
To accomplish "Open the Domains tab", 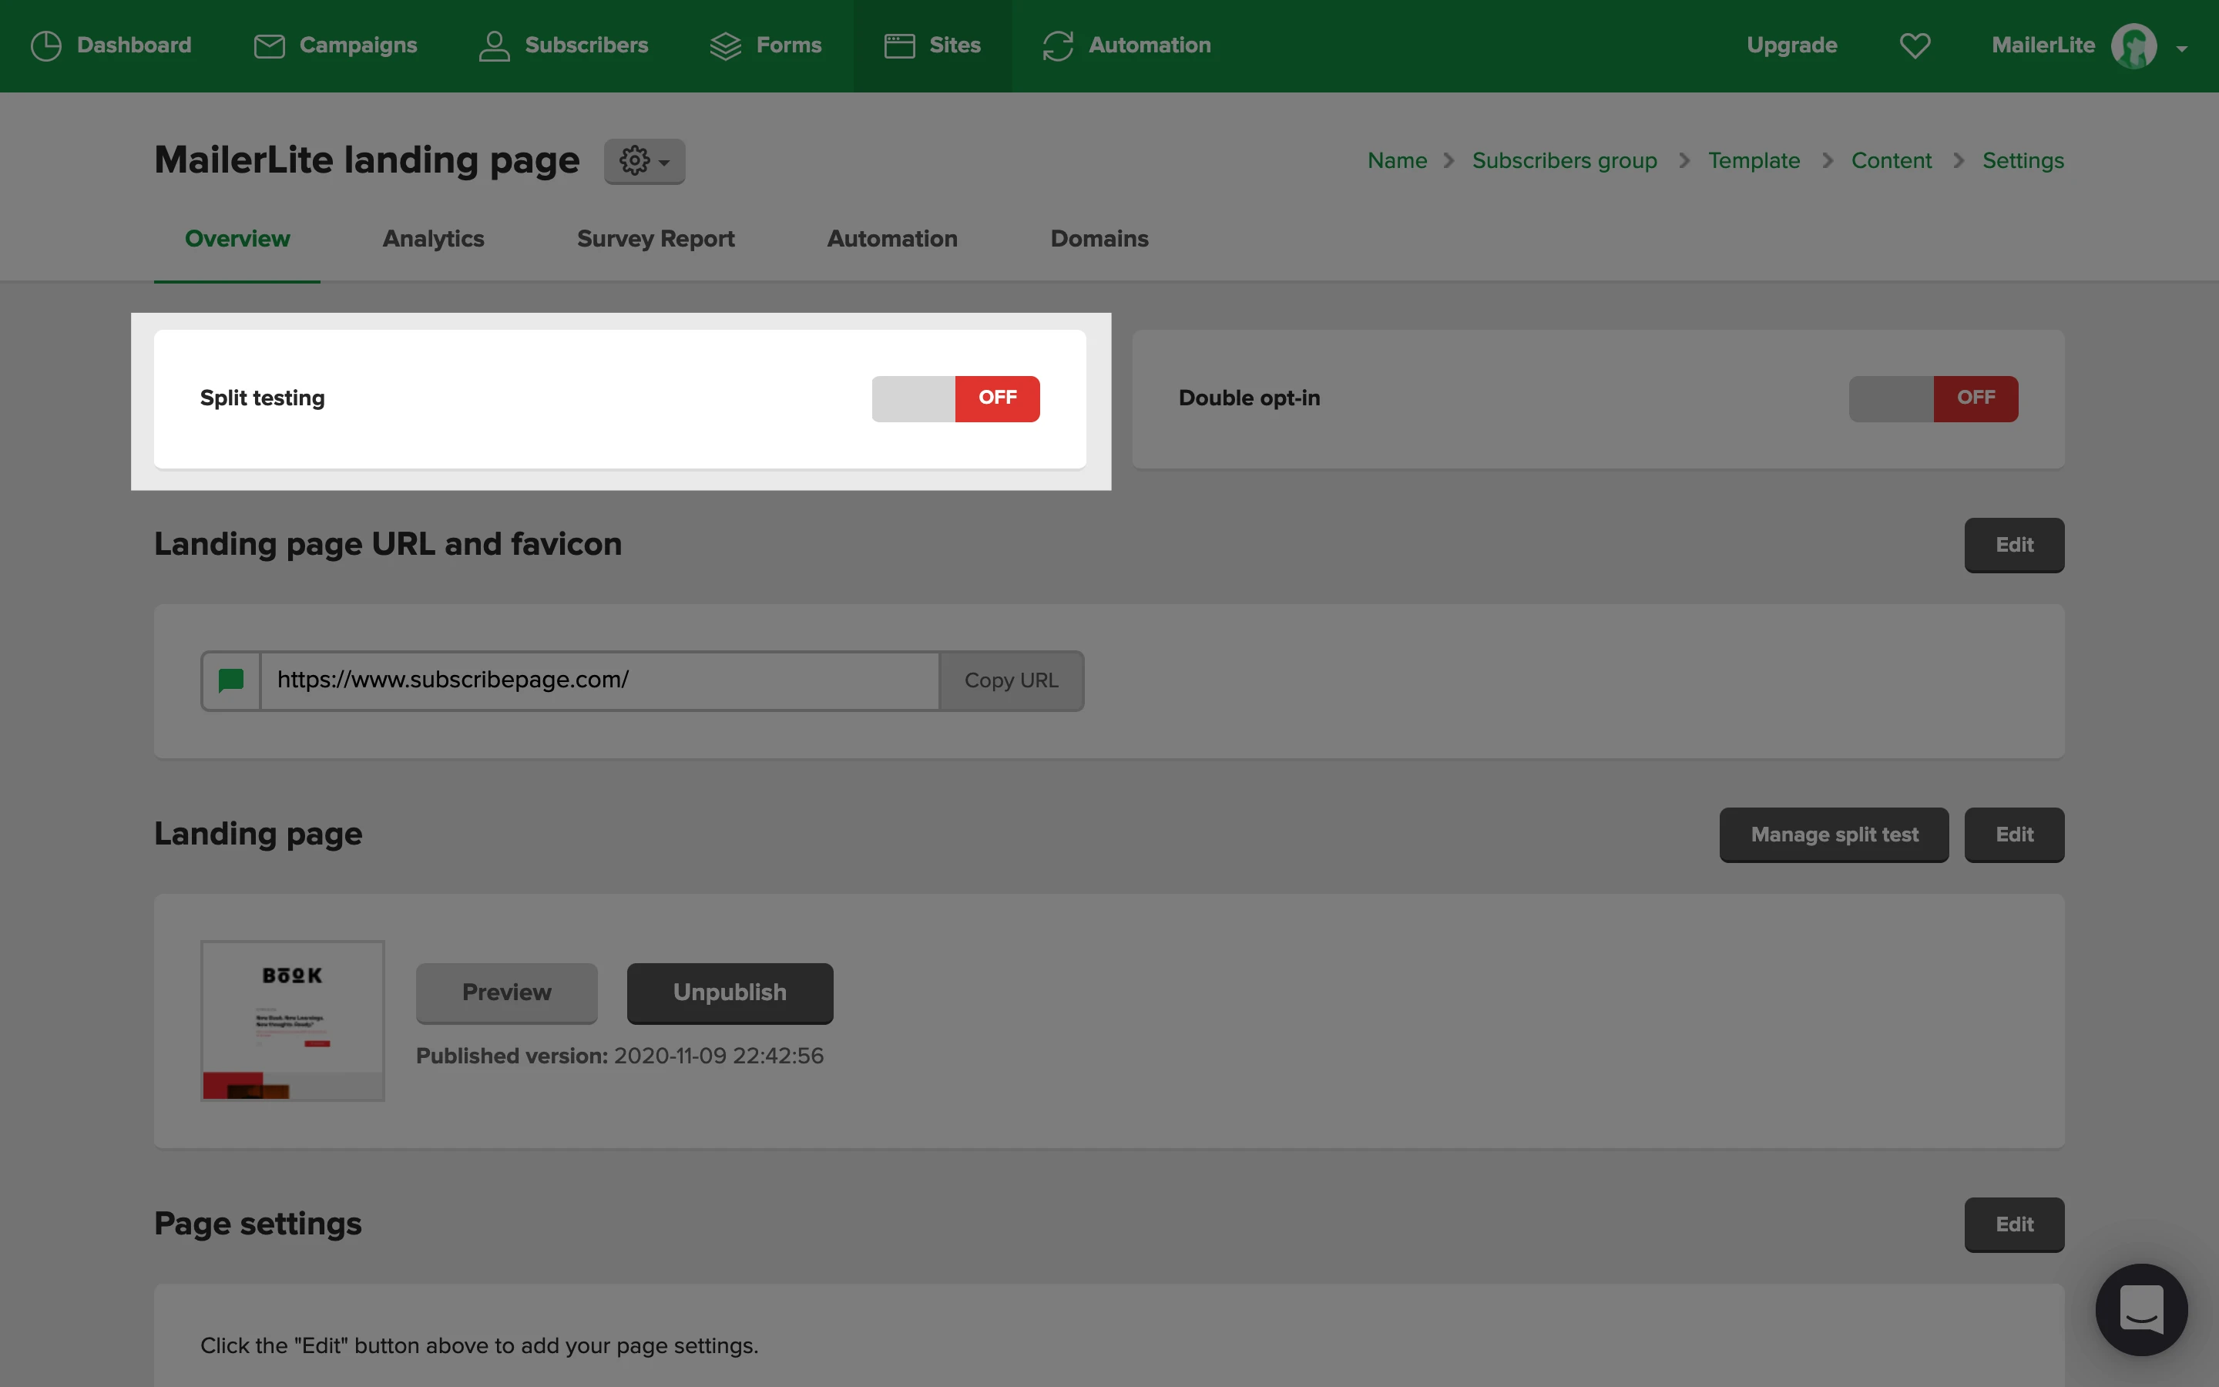I will tap(1099, 239).
